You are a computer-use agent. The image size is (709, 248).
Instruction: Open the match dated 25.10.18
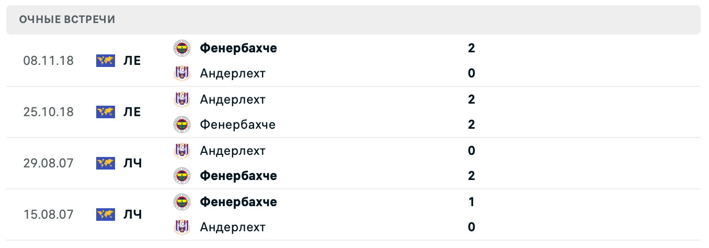[x=49, y=112]
